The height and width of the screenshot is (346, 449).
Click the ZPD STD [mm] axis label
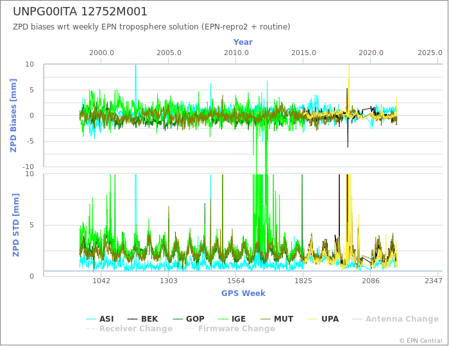pos(16,225)
